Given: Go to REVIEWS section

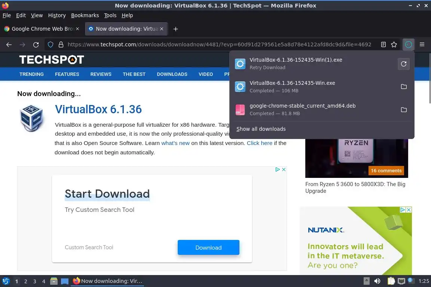Looking at the screenshot, I should (101, 74).
